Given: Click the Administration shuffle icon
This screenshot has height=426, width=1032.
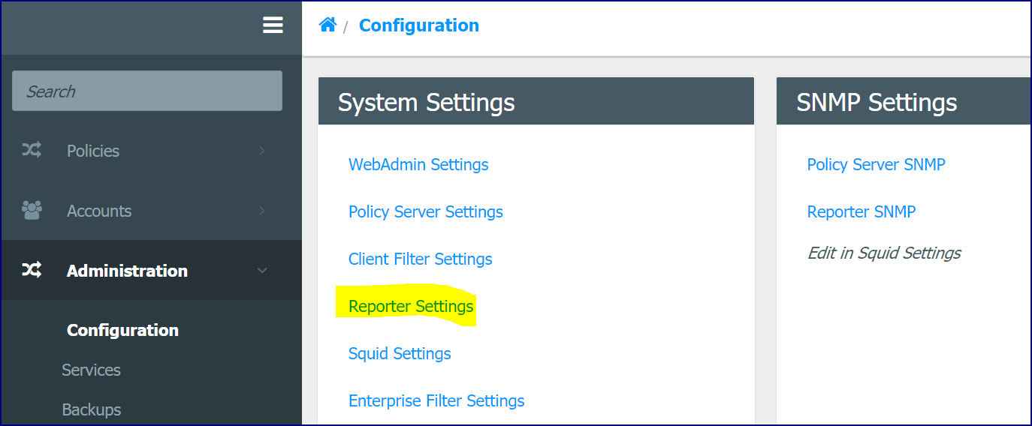Looking at the screenshot, I should click(32, 271).
